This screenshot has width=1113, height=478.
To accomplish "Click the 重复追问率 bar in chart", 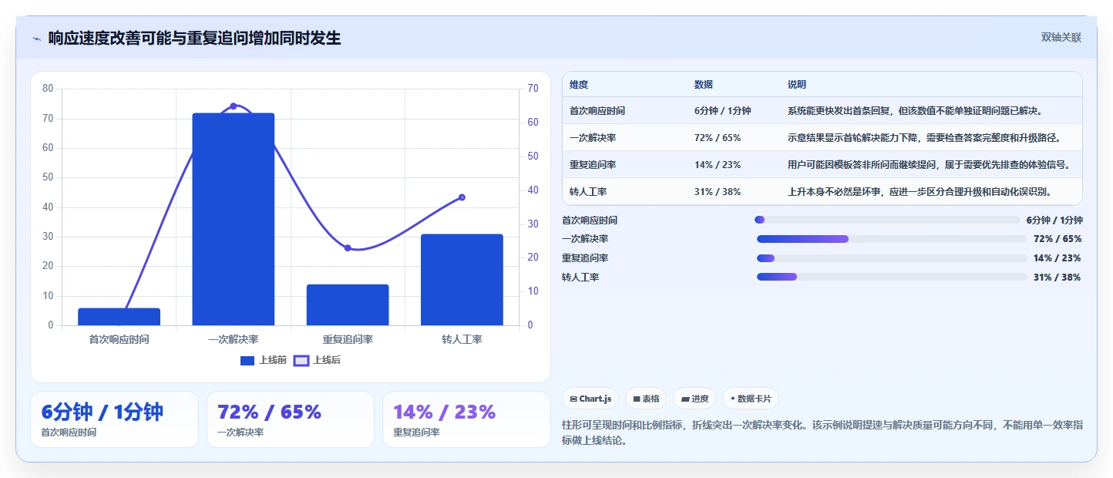I will click(348, 305).
